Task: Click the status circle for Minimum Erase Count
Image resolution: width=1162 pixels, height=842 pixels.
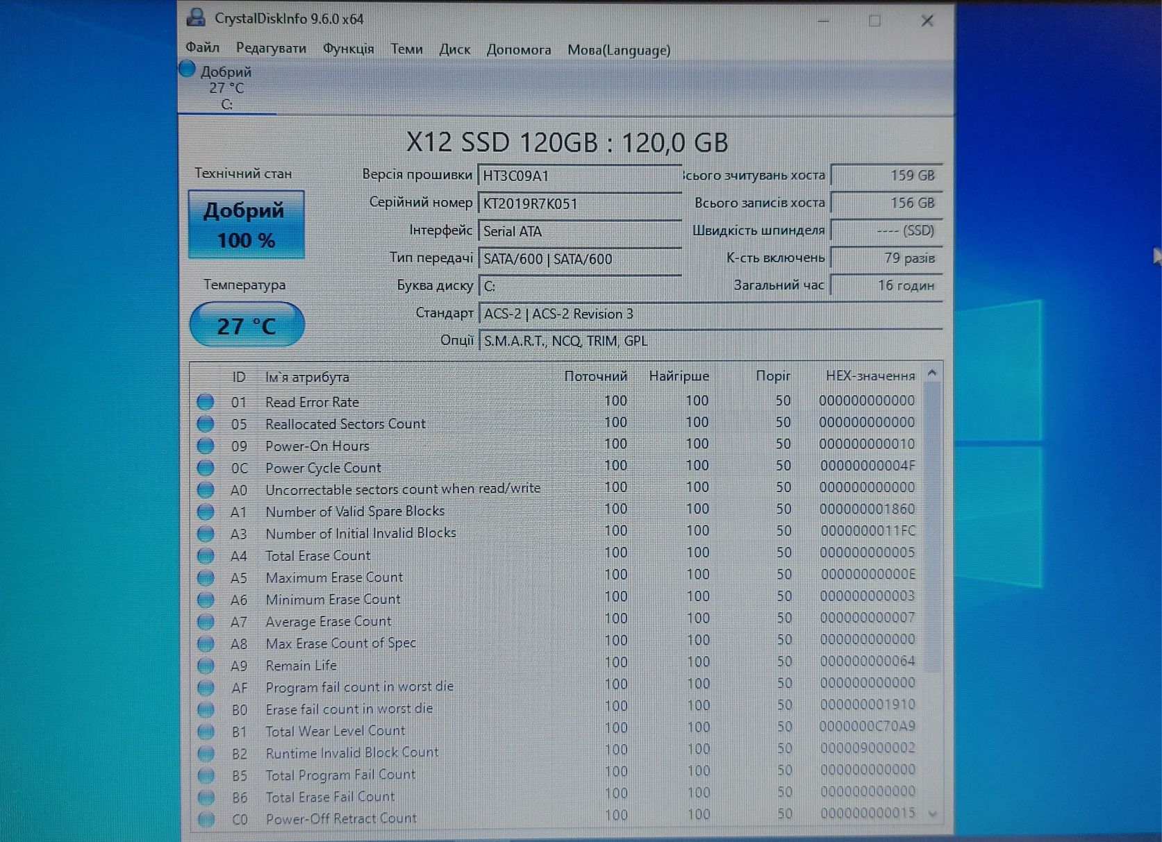Action: [x=205, y=599]
